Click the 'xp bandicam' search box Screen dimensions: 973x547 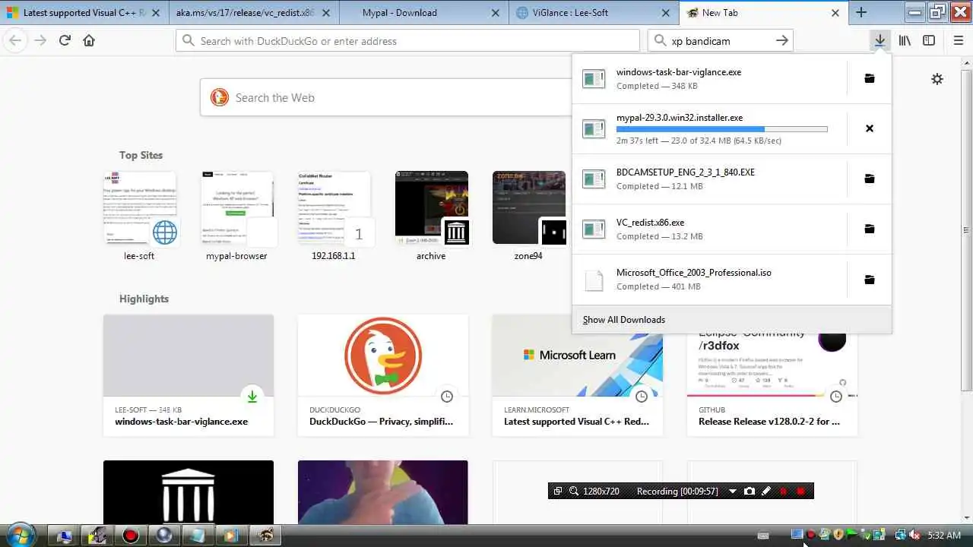point(721,41)
